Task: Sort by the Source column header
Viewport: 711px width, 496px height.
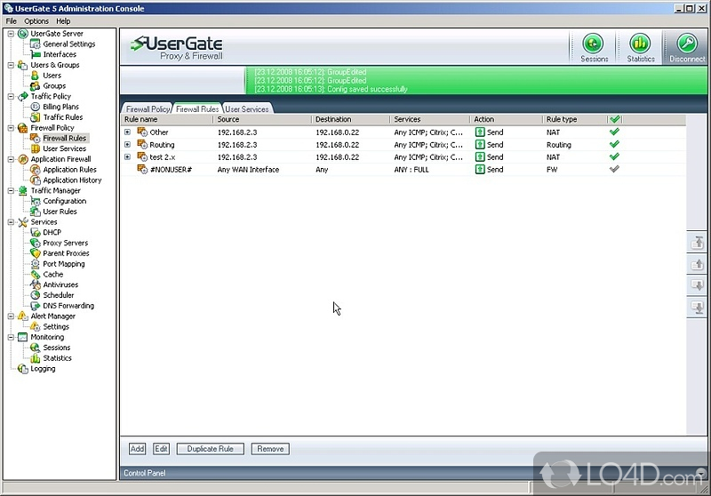Action: (262, 119)
